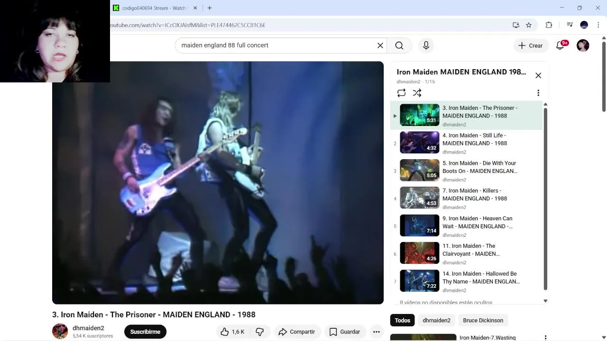Screen dimensions: 607x341
Task: Clear the search box with the X icon
Action: pos(380,45)
